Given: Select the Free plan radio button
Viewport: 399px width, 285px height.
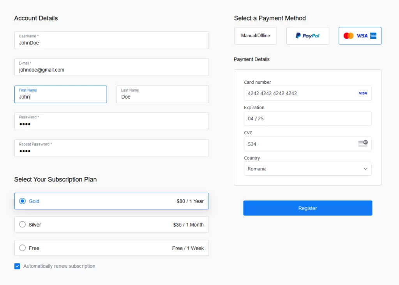Looking at the screenshot, I should (x=22, y=248).
